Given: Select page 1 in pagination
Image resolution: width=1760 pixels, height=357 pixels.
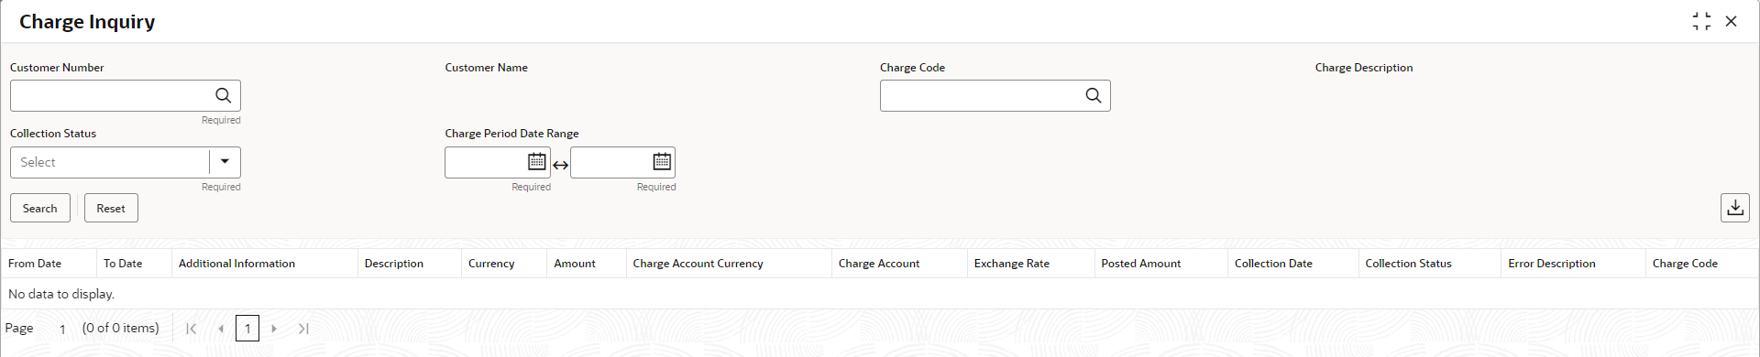Looking at the screenshot, I should tap(247, 329).
